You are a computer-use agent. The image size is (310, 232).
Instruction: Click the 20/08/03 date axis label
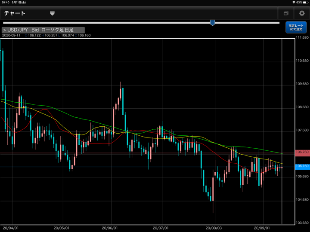coord(213,228)
